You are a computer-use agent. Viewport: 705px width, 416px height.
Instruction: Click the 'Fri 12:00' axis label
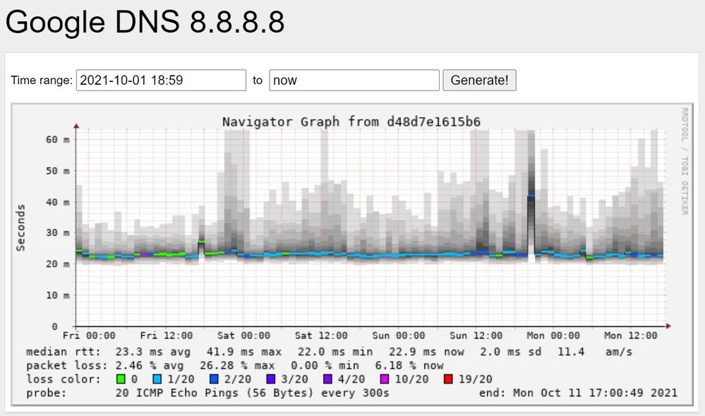coord(167,336)
